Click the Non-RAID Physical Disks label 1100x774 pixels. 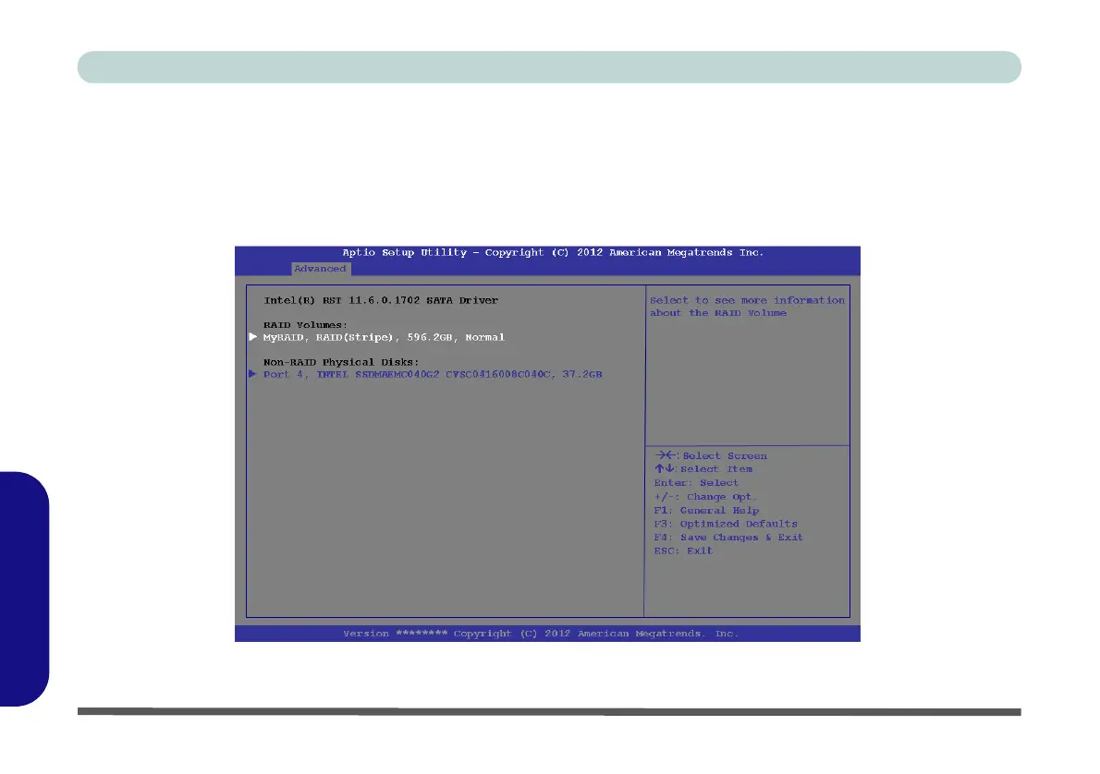[x=341, y=362]
